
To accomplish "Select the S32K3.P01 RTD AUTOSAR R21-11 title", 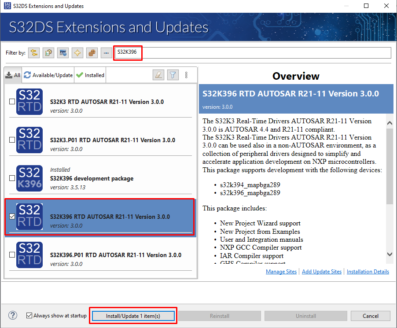I will point(113,140).
